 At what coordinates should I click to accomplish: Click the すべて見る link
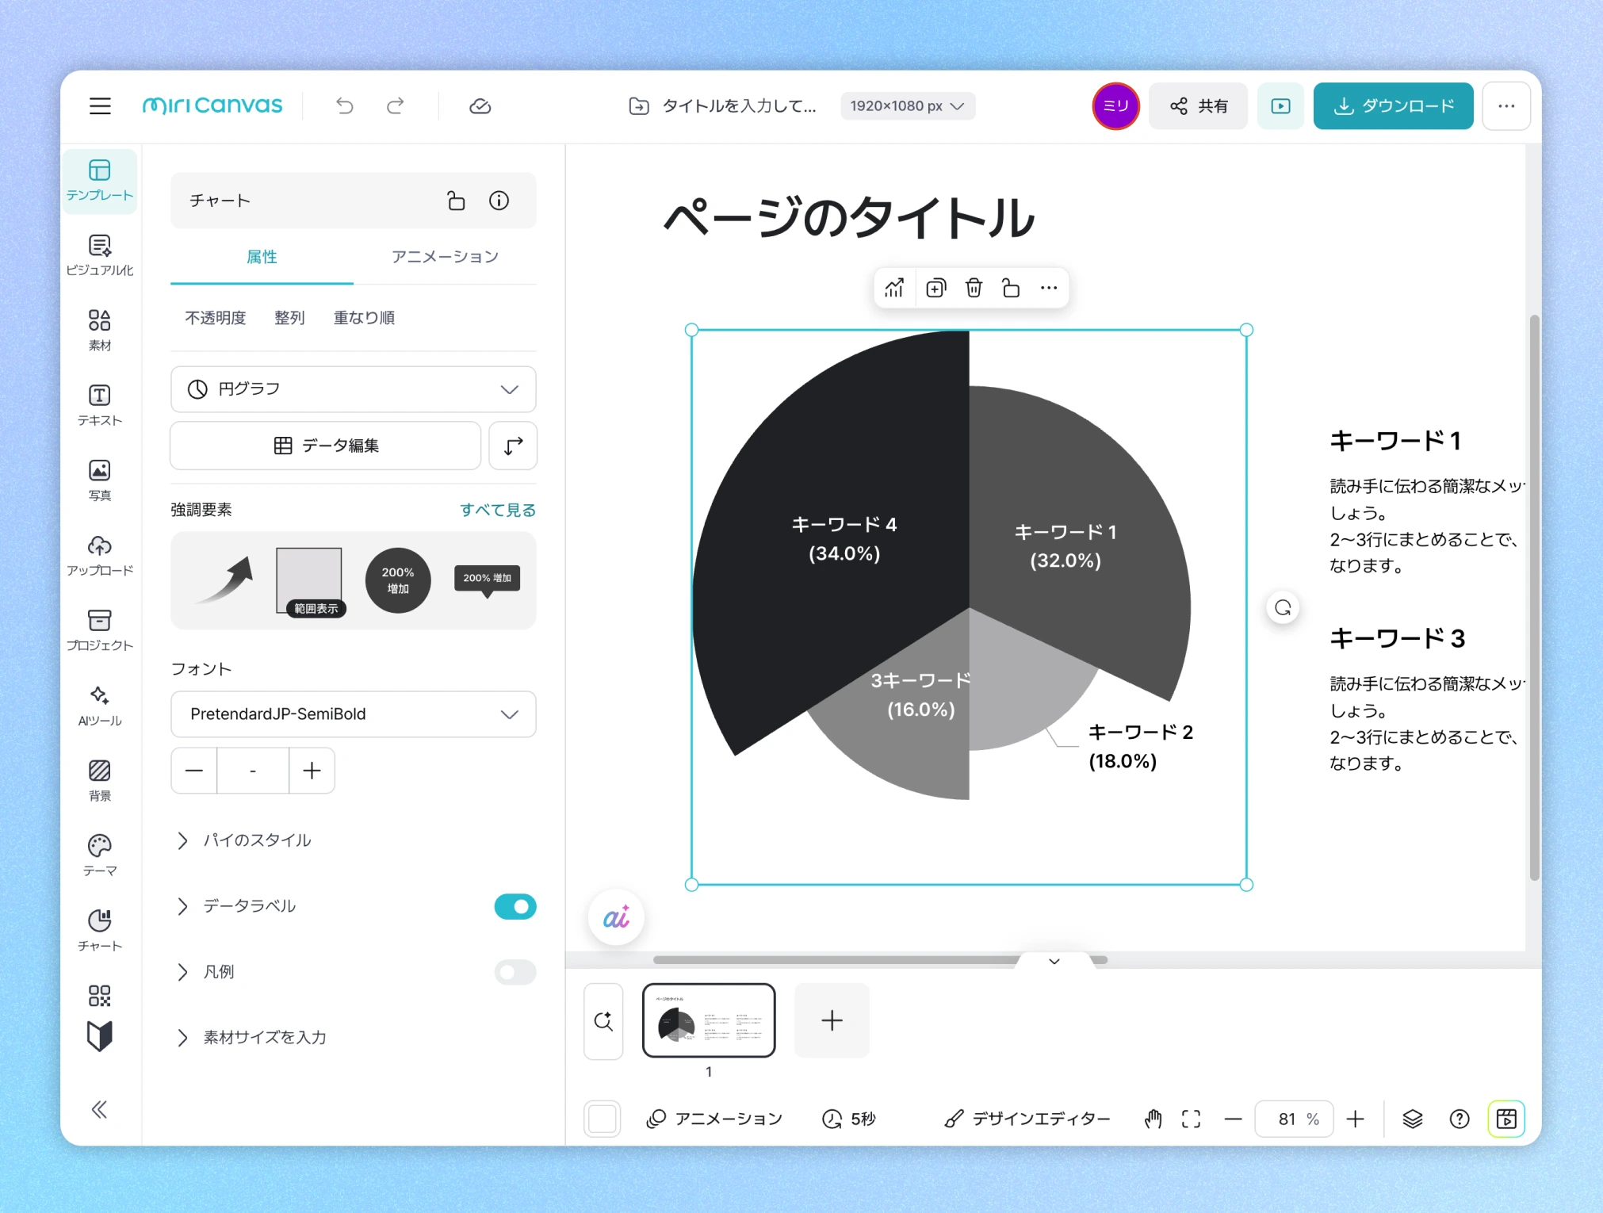tap(498, 510)
